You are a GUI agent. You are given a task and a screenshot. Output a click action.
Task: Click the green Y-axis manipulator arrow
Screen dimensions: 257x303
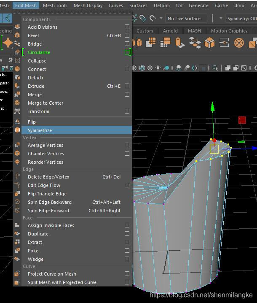pos(213,106)
